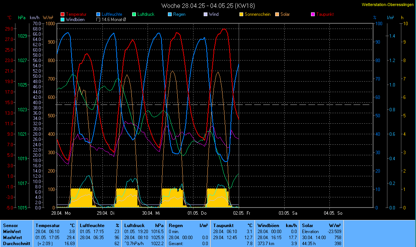Click the maximum humidity value 96

[x=117, y=238]
